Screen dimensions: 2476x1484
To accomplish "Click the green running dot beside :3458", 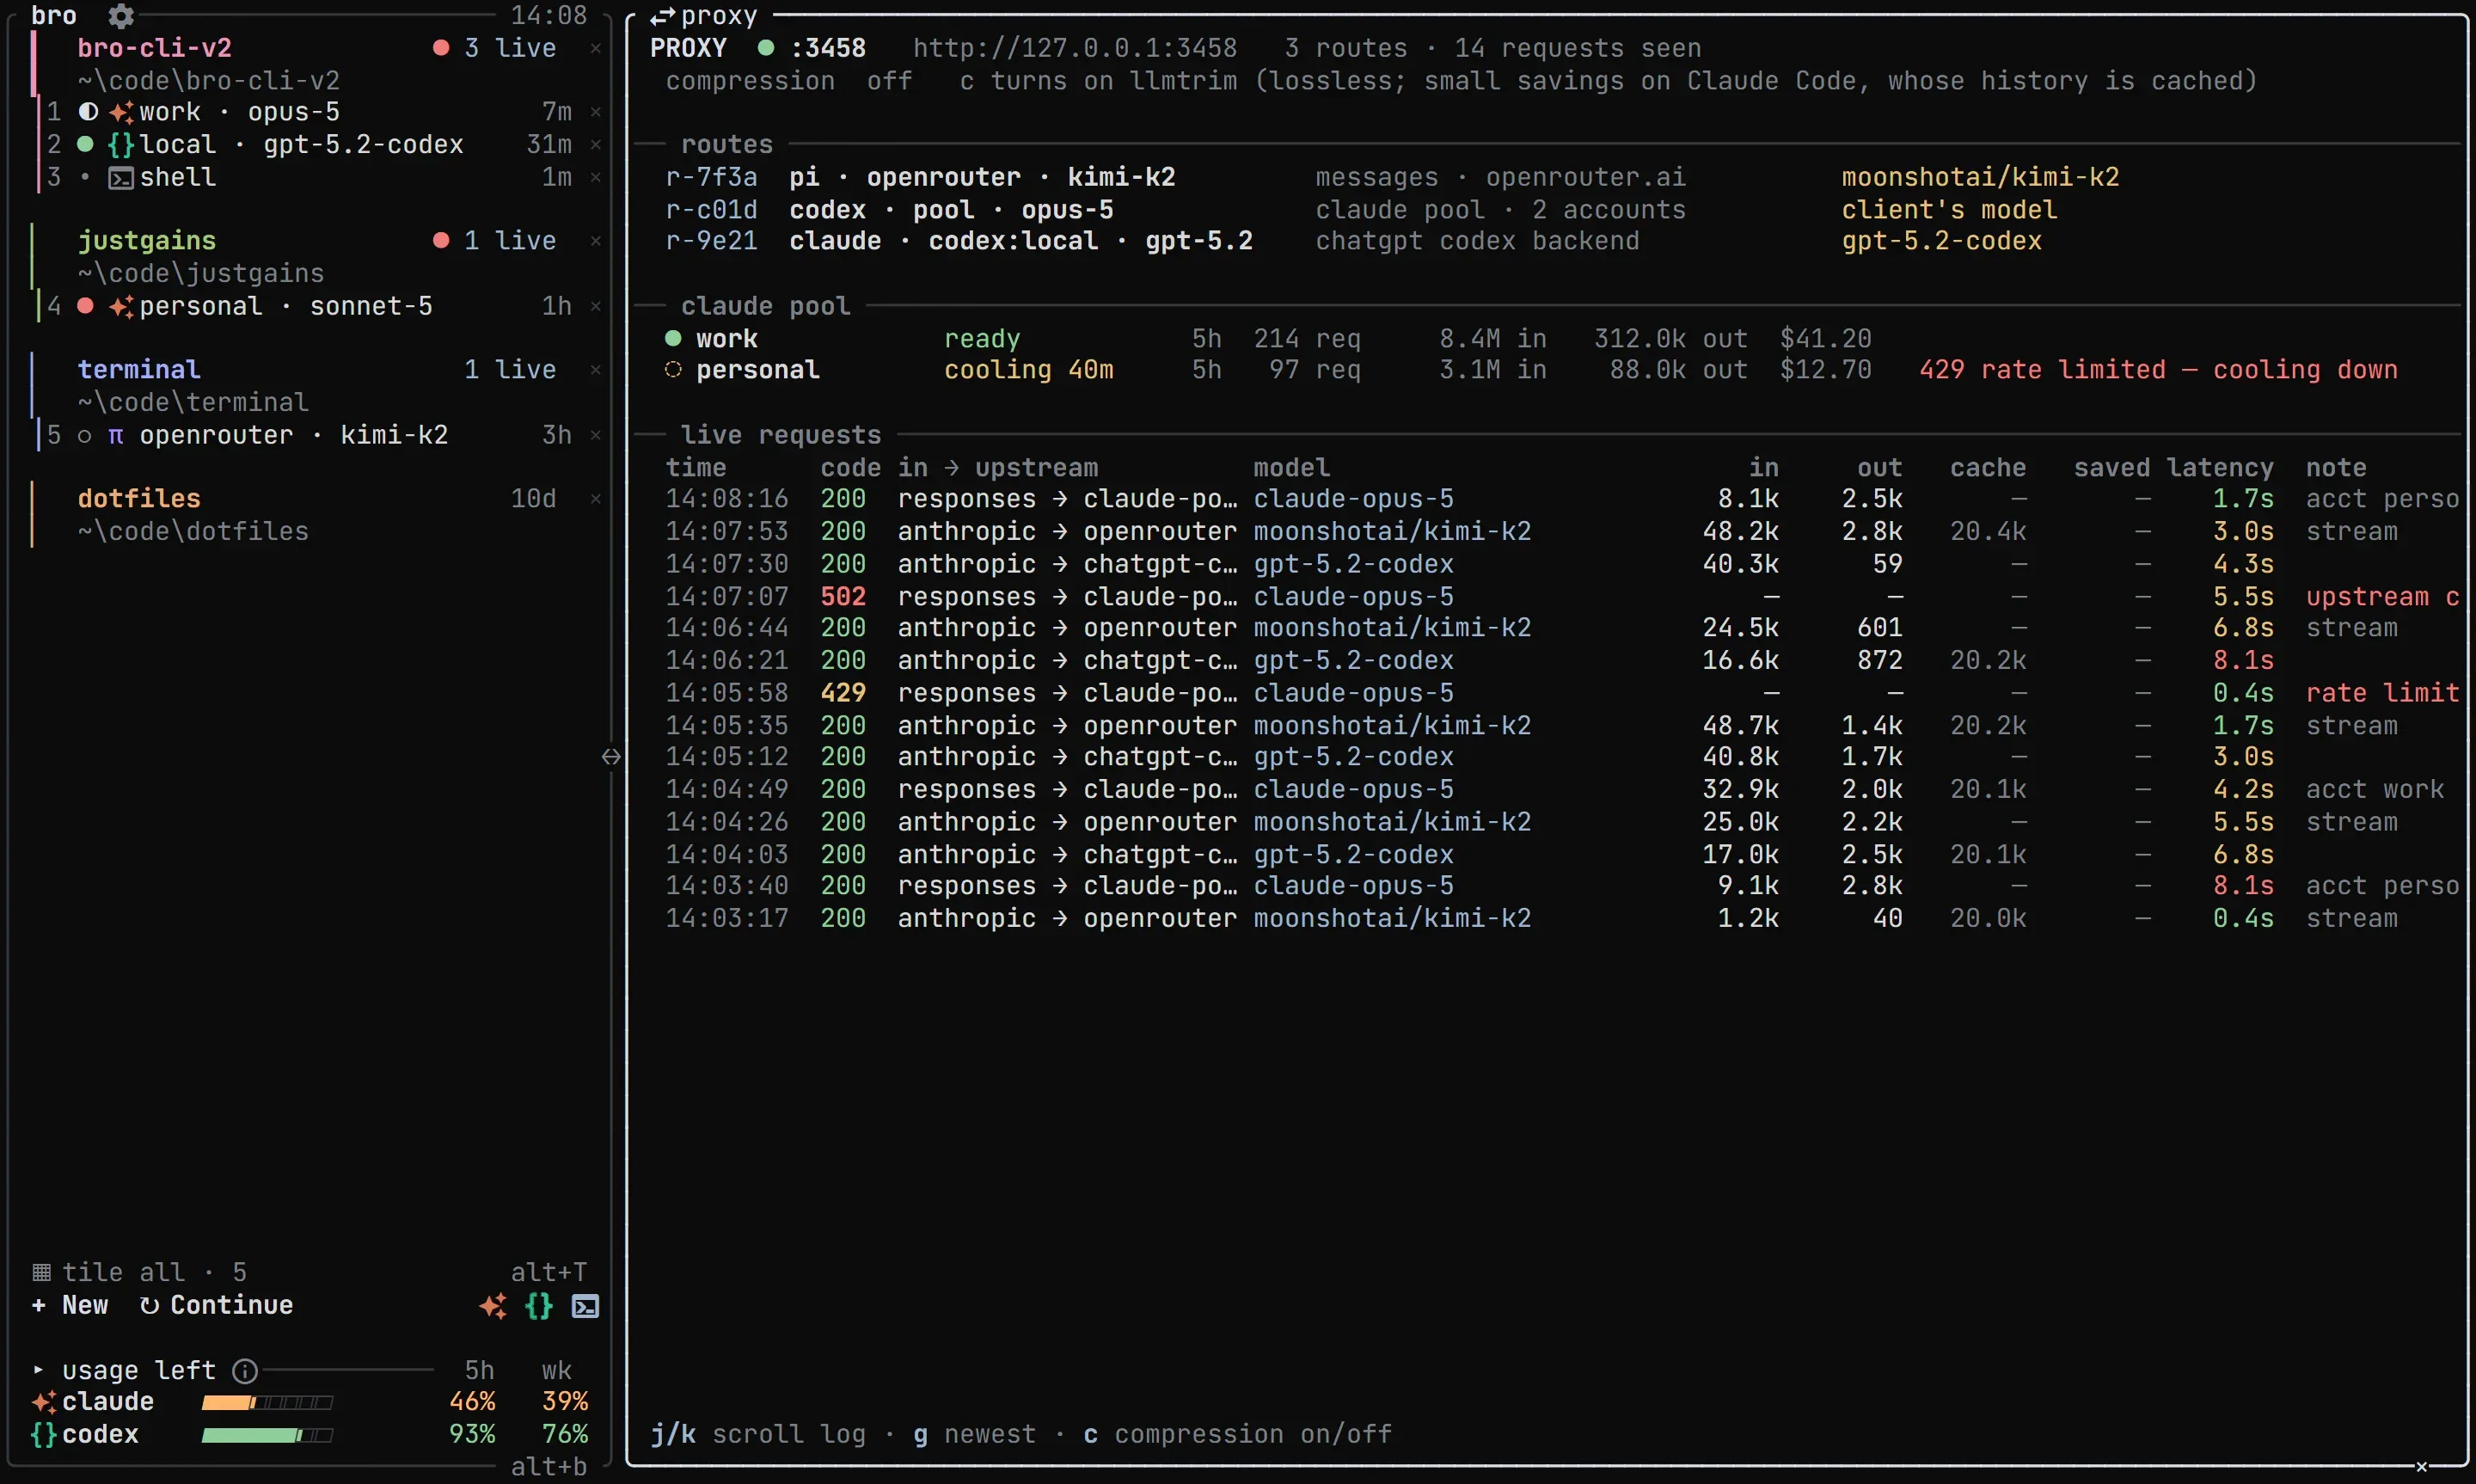I will [766, 47].
